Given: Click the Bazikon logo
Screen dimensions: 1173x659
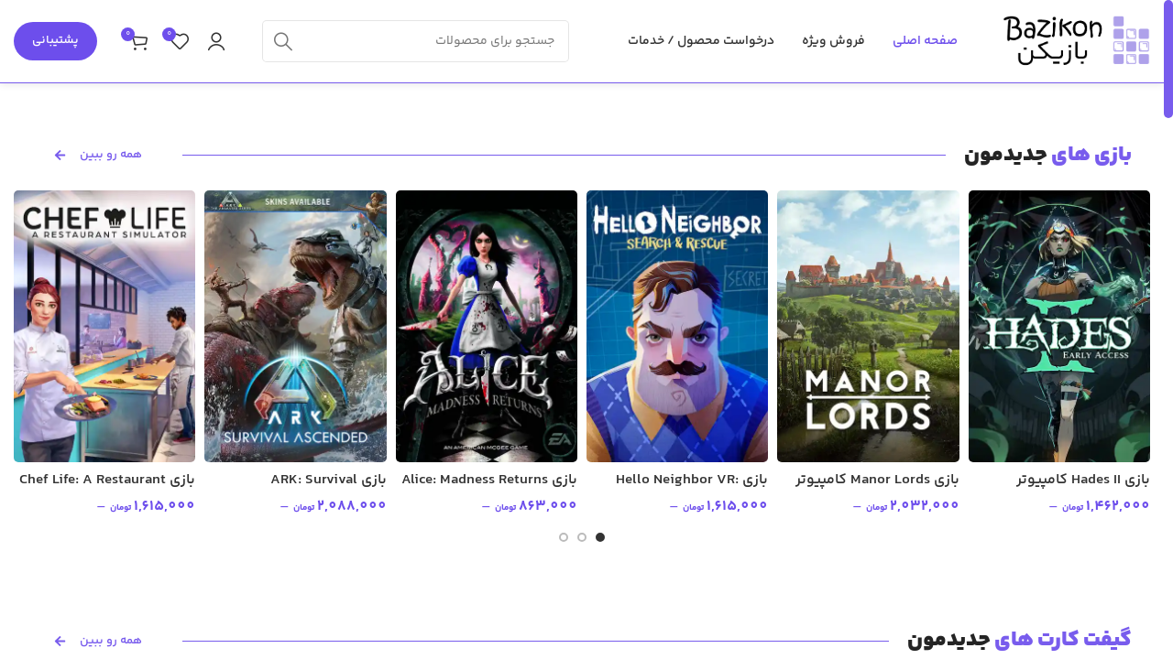Looking at the screenshot, I should point(1076,40).
